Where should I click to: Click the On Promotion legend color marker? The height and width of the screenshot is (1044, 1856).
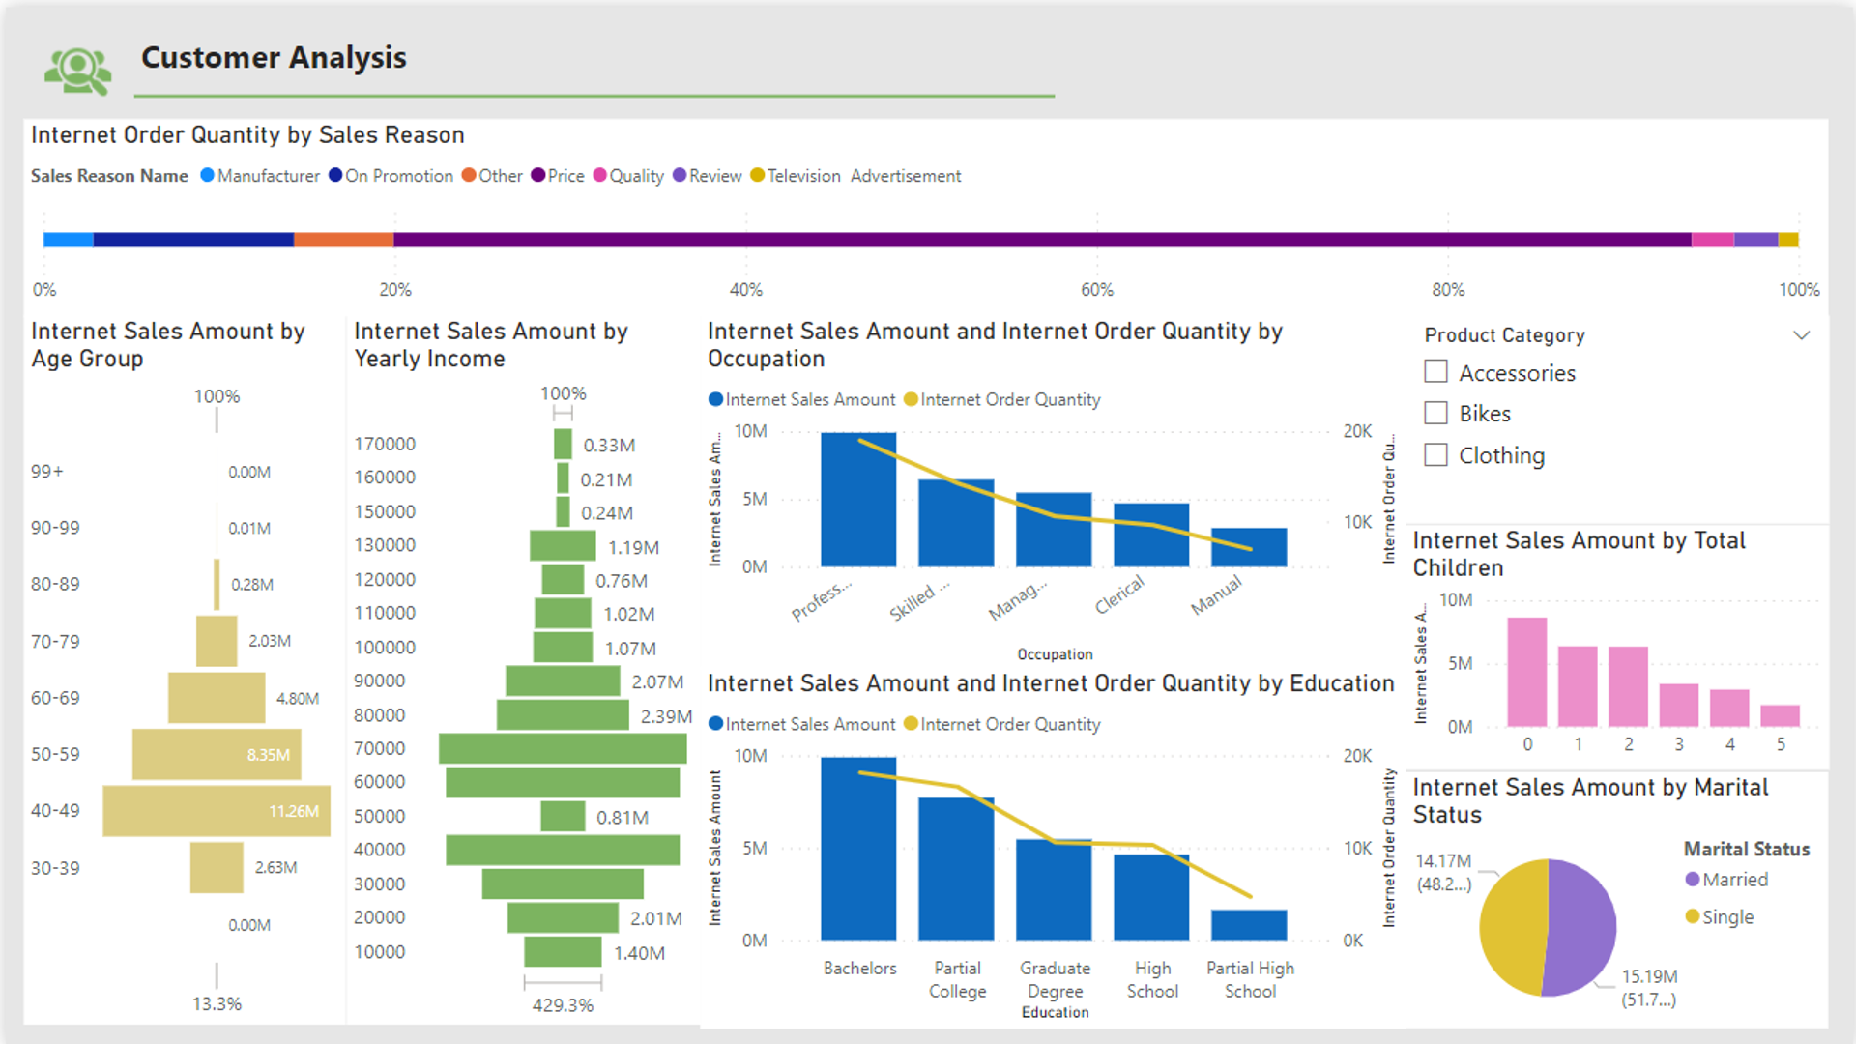point(333,176)
